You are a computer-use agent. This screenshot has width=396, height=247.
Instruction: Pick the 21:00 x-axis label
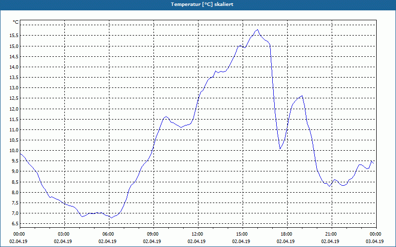tap(330, 234)
